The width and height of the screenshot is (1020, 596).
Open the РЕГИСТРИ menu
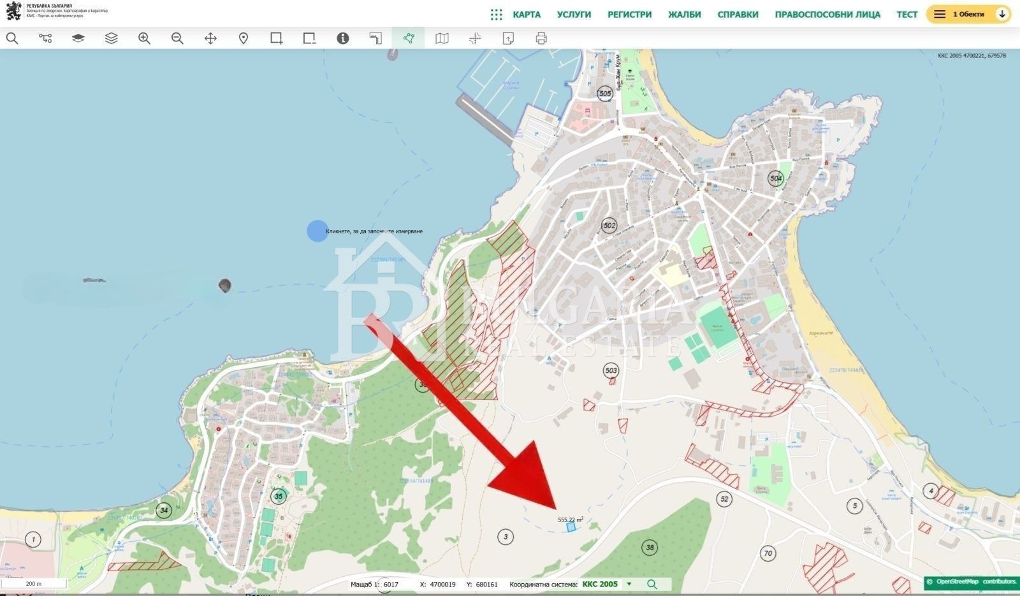pyautogui.click(x=629, y=13)
